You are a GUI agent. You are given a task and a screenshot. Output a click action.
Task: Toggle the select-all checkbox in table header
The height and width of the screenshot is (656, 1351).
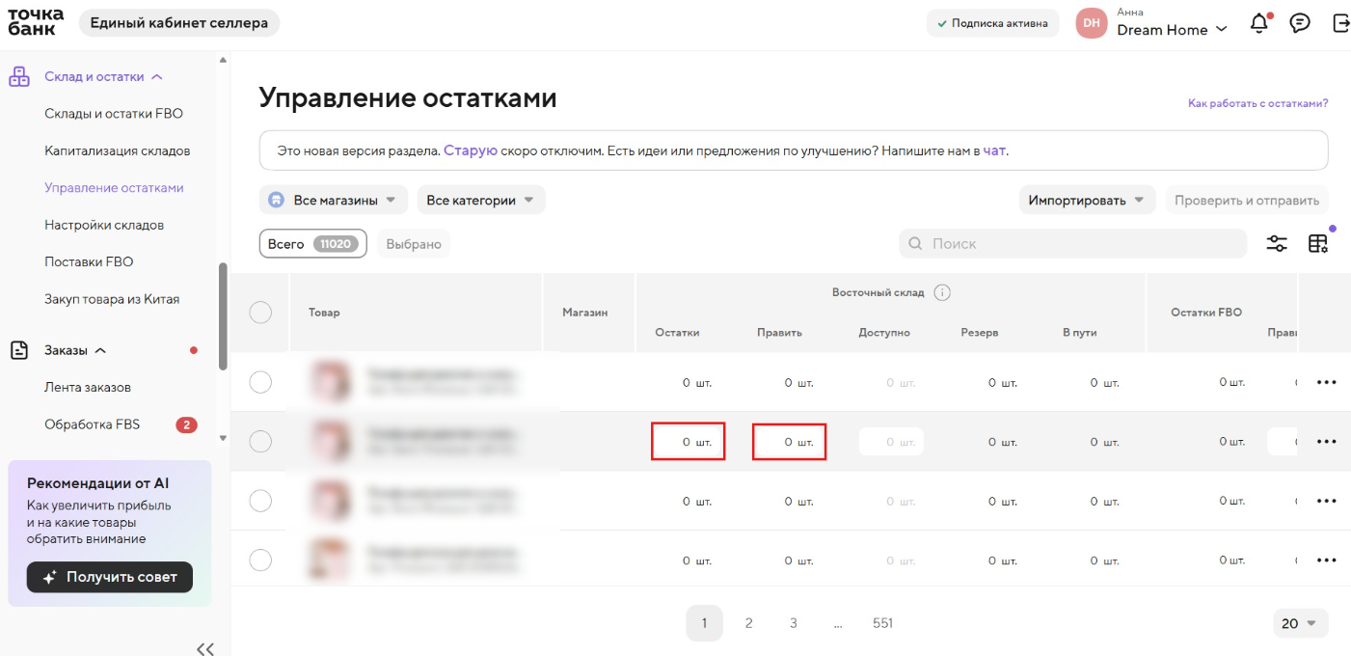click(x=260, y=312)
